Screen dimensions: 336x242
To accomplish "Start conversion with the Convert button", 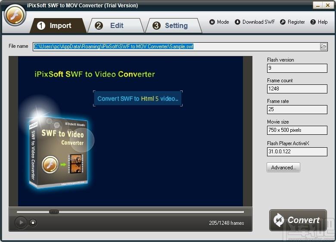I will point(298,220).
